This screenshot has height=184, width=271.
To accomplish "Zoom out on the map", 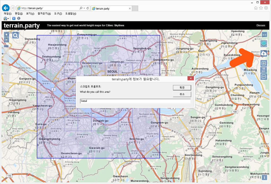I will [x=7, y=40].
